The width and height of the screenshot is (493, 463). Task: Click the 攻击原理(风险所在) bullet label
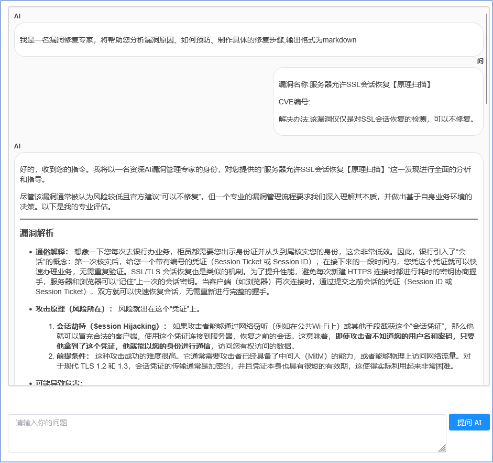(x=74, y=309)
